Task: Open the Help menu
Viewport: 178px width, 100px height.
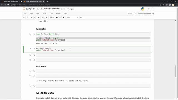Action: [x=65, y=14]
